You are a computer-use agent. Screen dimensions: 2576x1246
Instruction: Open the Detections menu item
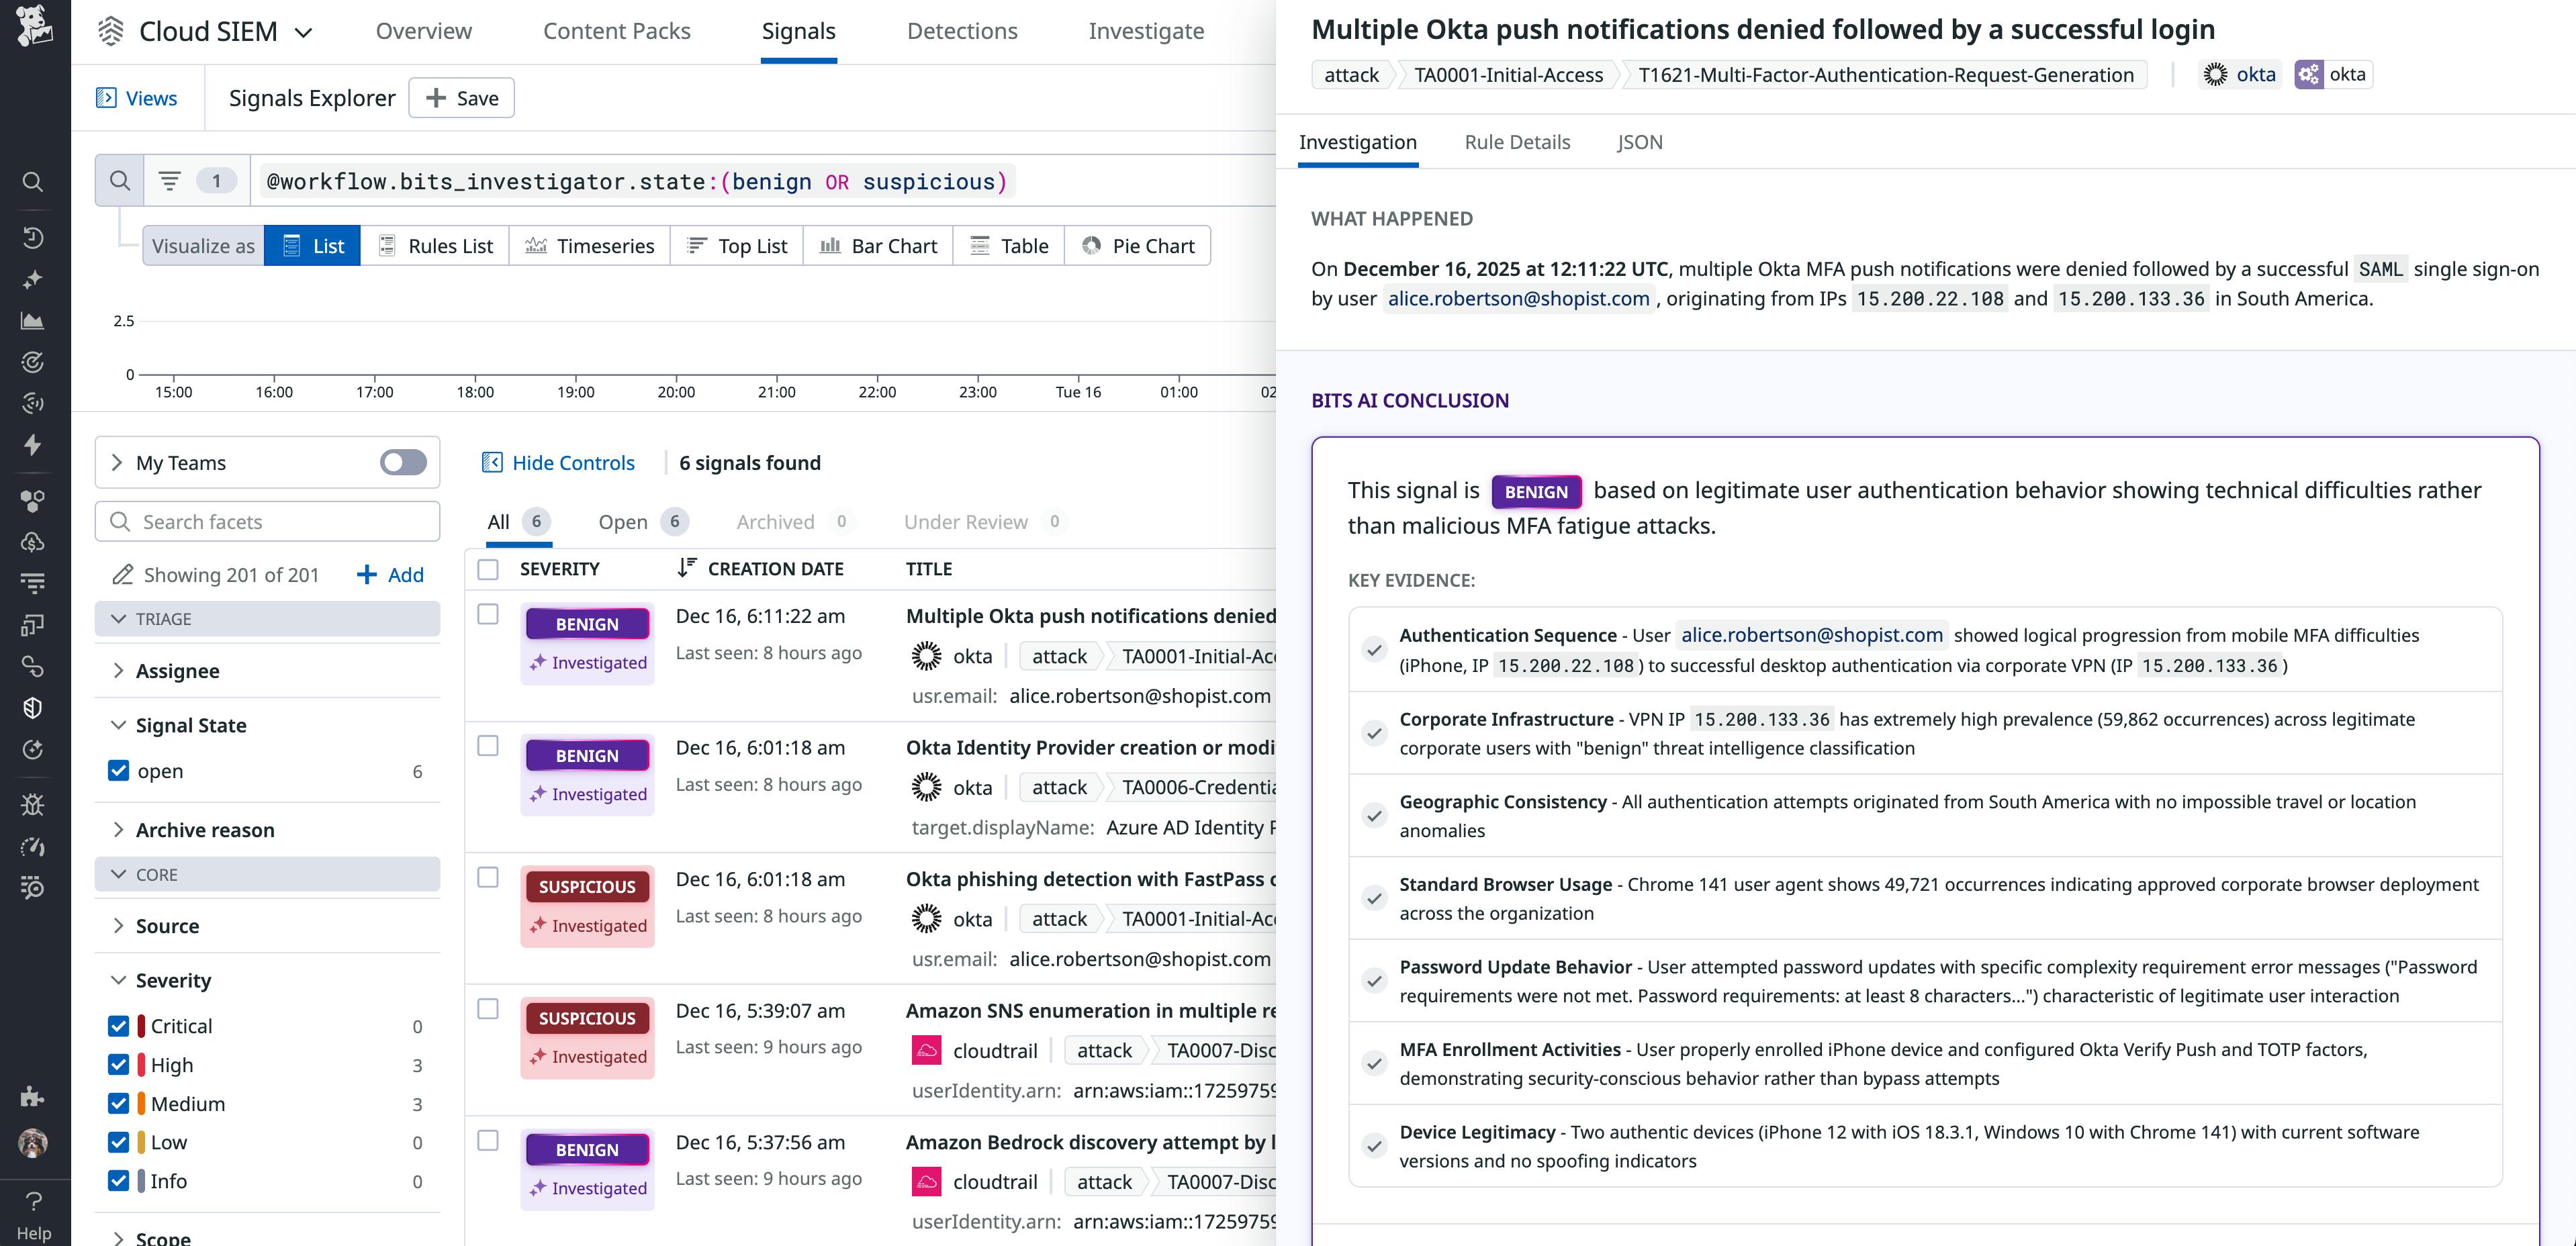961,31
